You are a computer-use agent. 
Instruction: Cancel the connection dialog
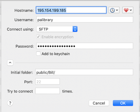(99, 103)
